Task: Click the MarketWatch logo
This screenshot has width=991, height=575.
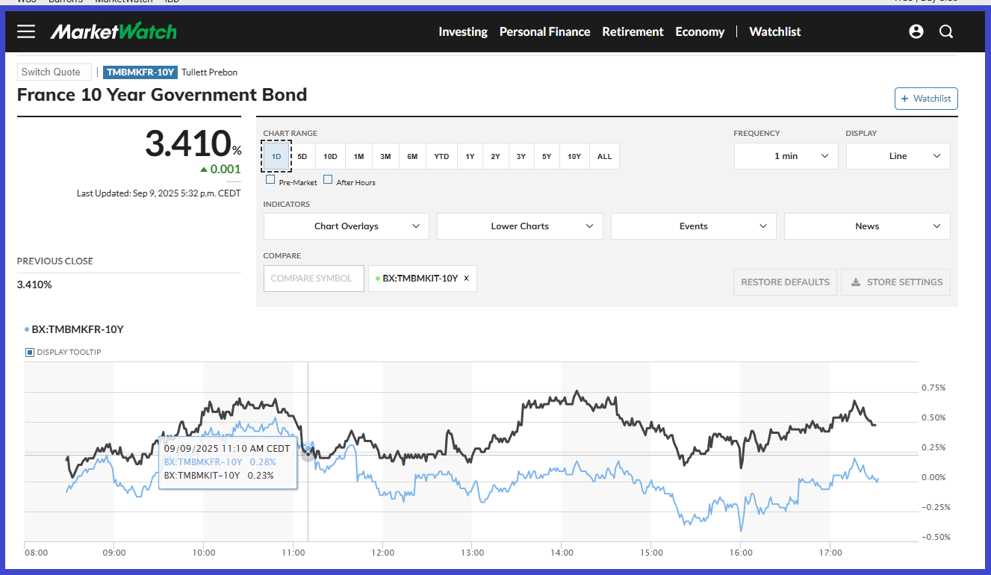Action: point(114,31)
